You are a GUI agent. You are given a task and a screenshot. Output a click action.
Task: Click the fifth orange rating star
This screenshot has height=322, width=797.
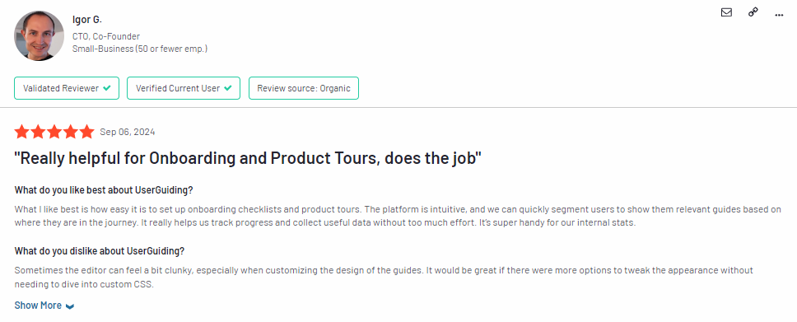[87, 133]
